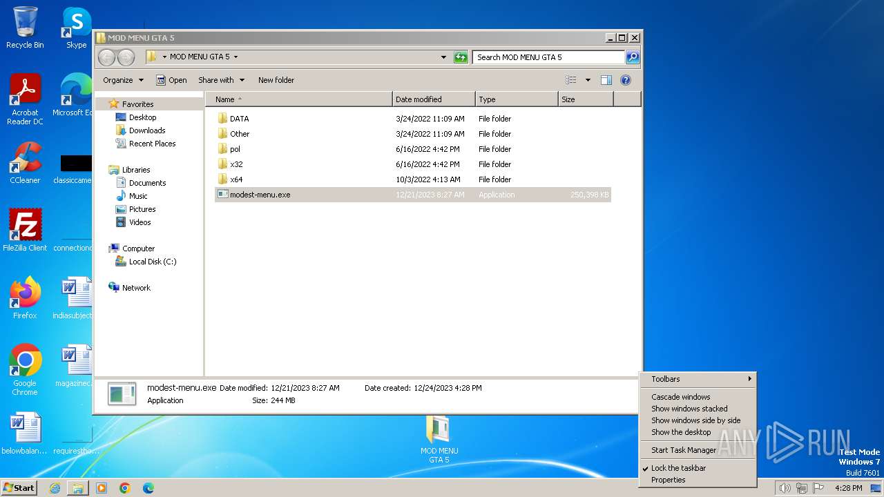Click the Change your view icon

point(571,80)
